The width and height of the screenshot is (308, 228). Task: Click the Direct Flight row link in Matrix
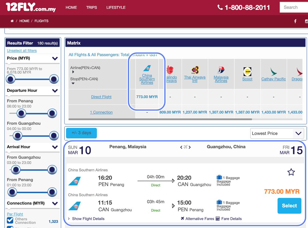[101, 97]
